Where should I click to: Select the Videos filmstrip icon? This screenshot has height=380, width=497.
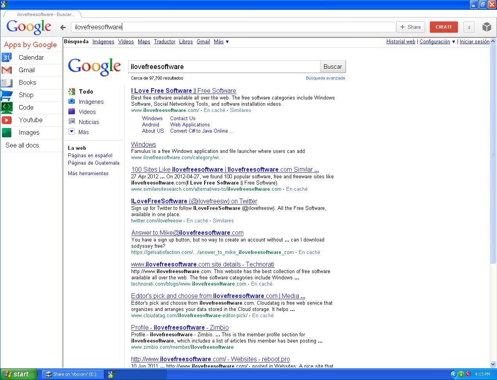72,112
